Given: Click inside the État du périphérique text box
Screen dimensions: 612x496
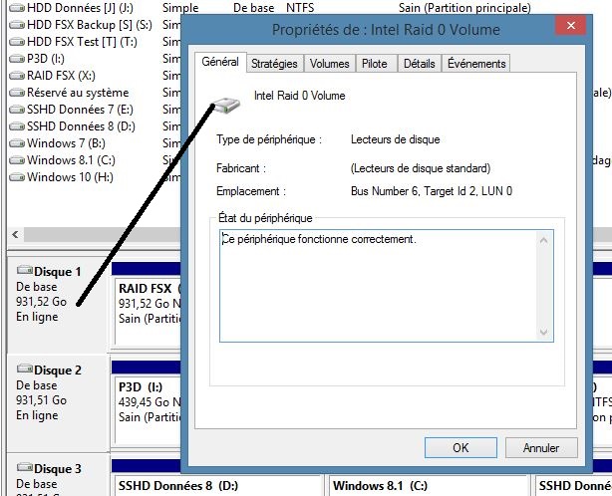Looking at the screenshot, I should [x=387, y=286].
